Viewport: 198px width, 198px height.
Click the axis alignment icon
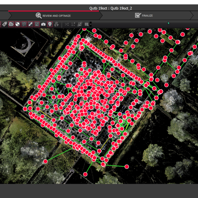coord(73,24)
